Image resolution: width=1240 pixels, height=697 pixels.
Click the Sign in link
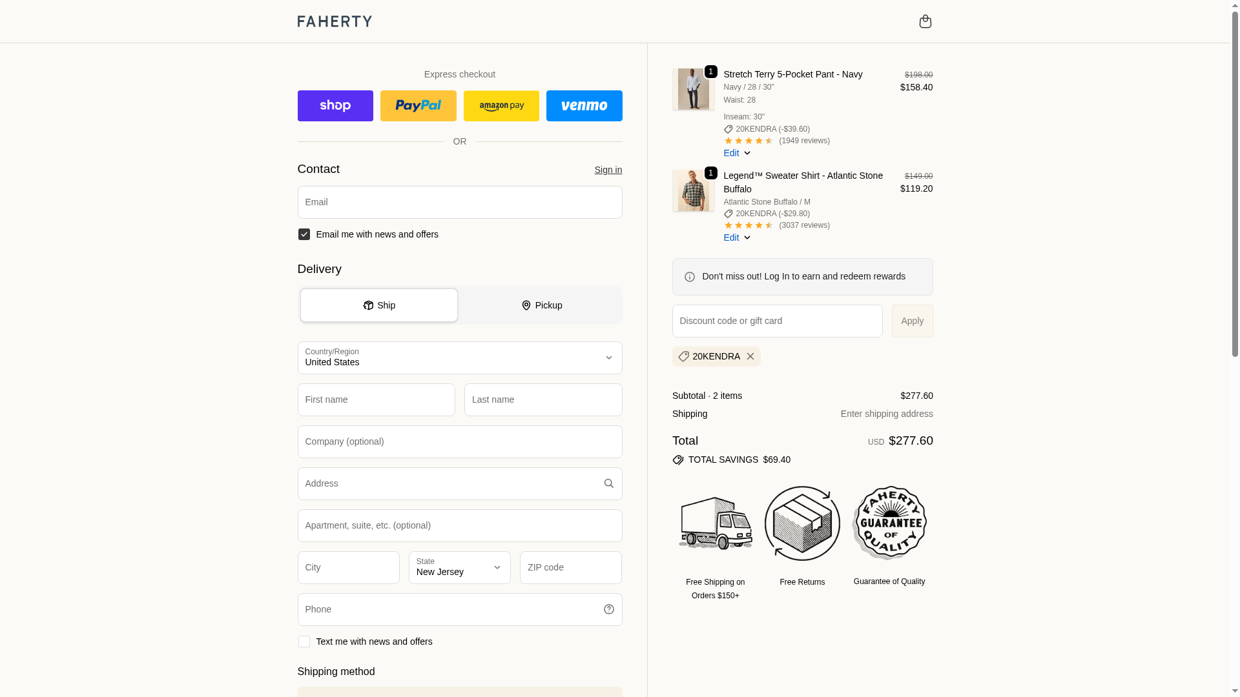[x=608, y=170]
